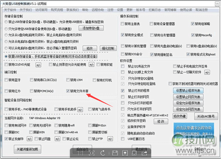Open the 注册 menu item
This screenshot has height=159, width=221.
coord(110,10)
